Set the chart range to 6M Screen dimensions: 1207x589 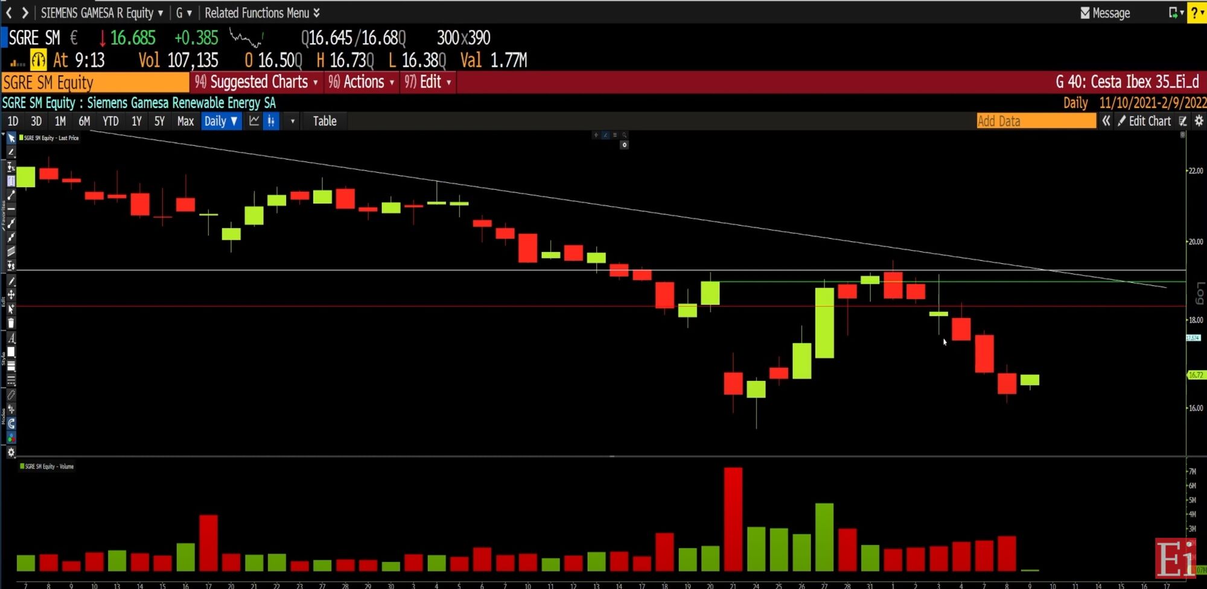tap(84, 121)
